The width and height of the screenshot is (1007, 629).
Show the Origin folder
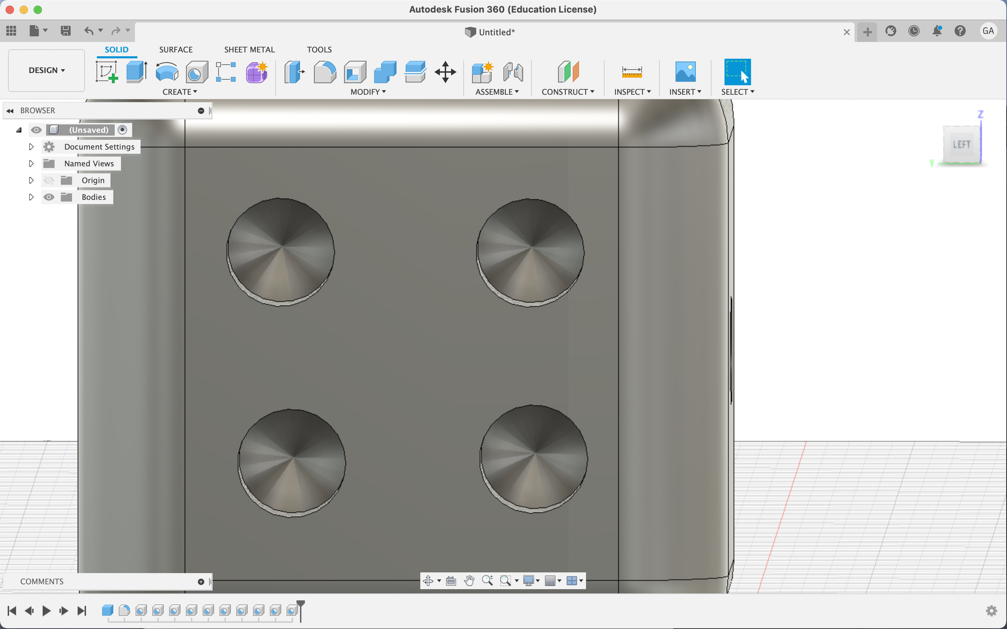coord(49,180)
